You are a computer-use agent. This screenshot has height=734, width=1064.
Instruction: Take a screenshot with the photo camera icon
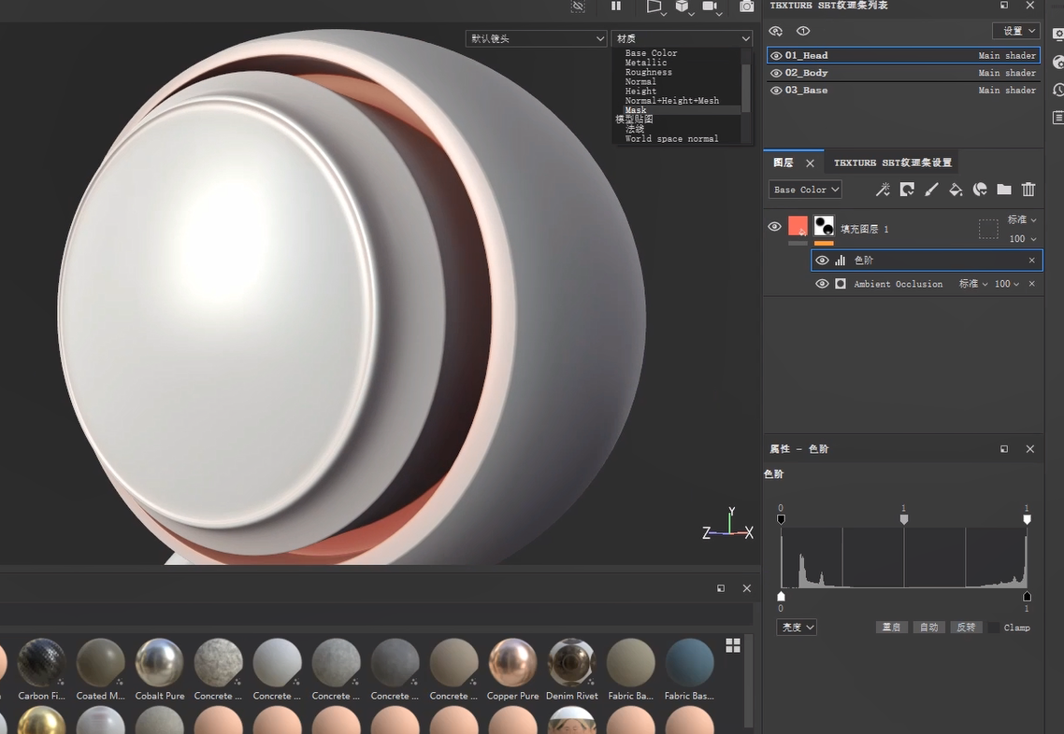(746, 7)
